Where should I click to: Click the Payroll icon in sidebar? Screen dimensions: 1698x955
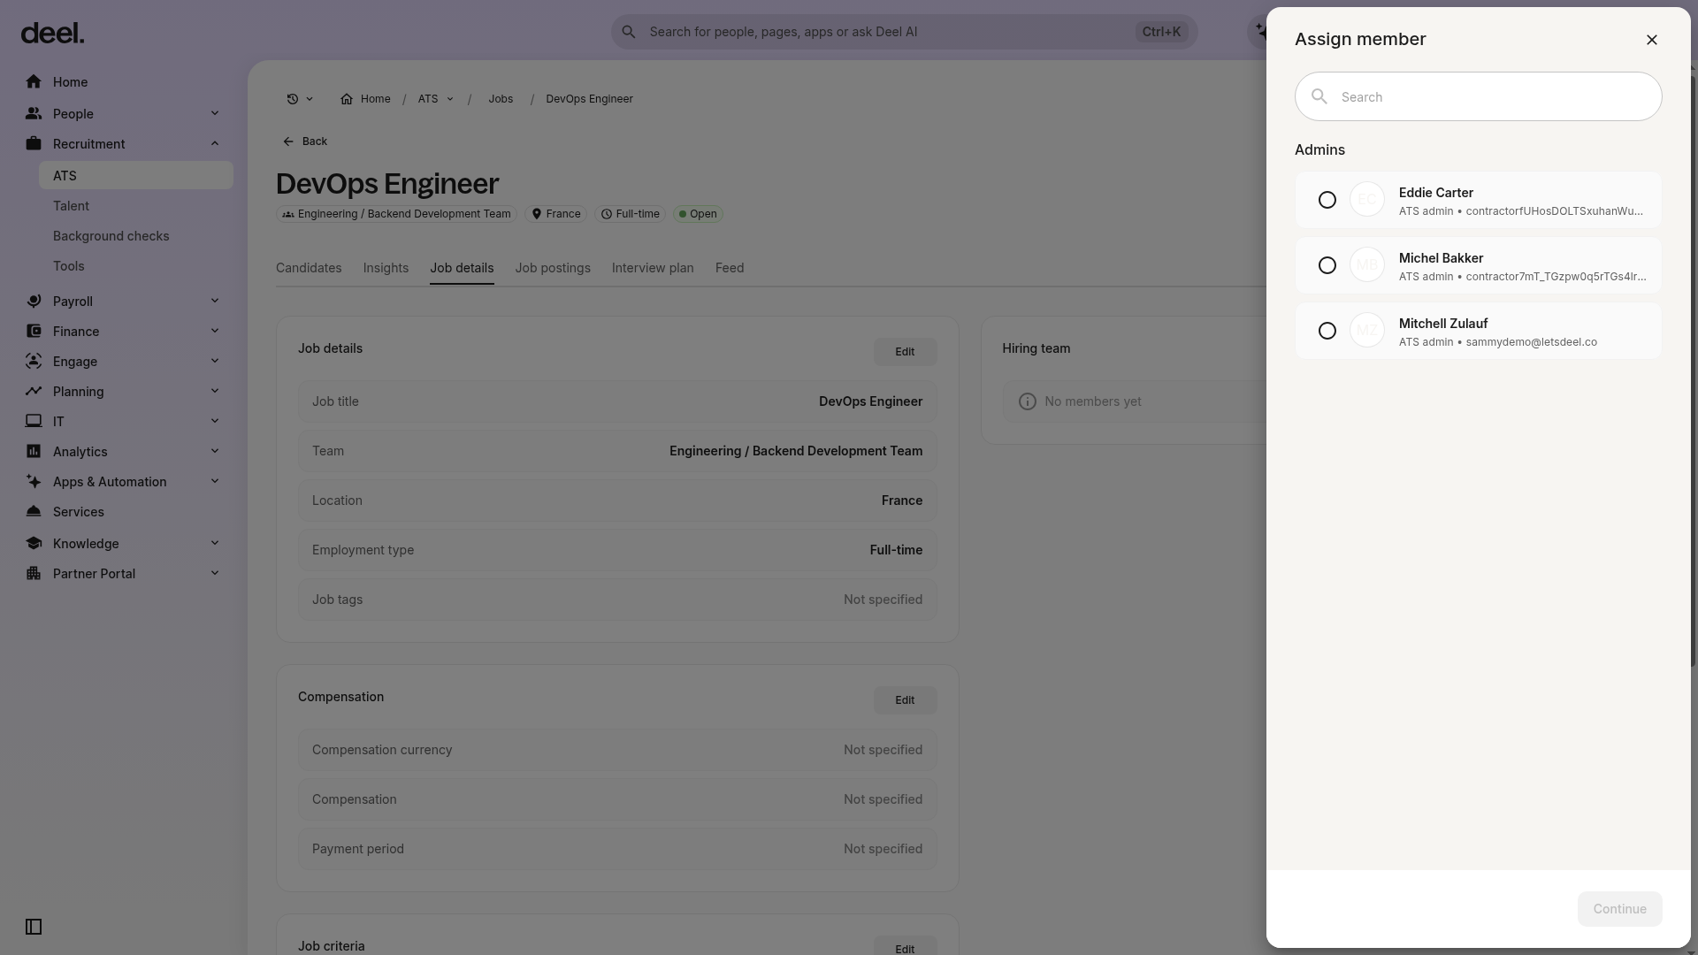[34, 301]
